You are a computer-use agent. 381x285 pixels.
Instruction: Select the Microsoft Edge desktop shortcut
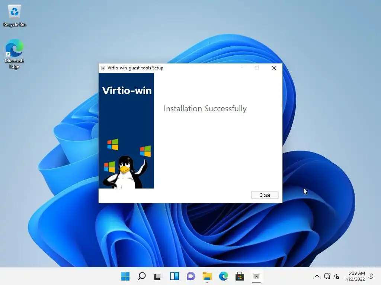click(x=15, y=54)
